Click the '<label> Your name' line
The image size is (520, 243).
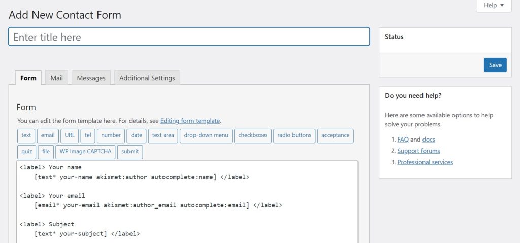[51, 167]
